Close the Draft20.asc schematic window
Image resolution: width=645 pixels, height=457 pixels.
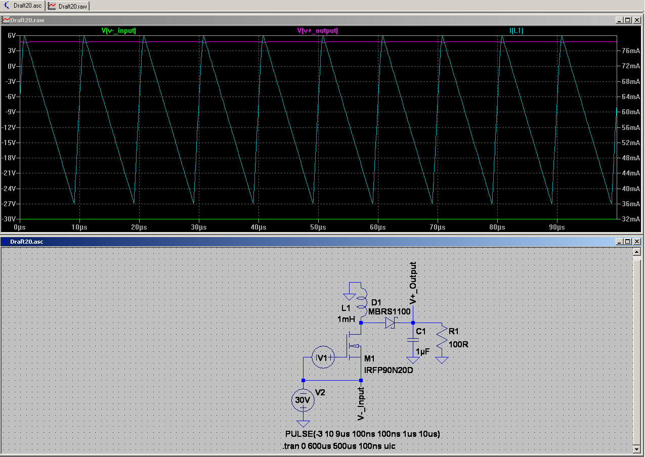(637, 242)
